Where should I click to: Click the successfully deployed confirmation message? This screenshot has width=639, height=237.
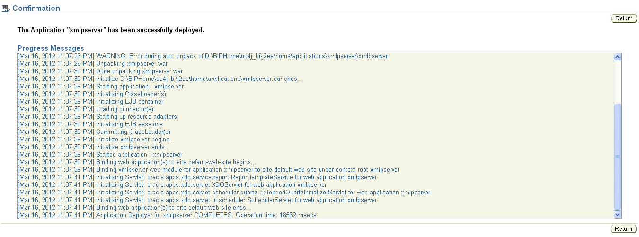coord(111,30)
